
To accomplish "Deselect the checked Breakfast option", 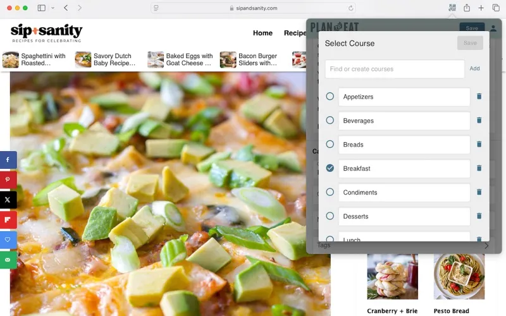I will click(x=330, y=168).
